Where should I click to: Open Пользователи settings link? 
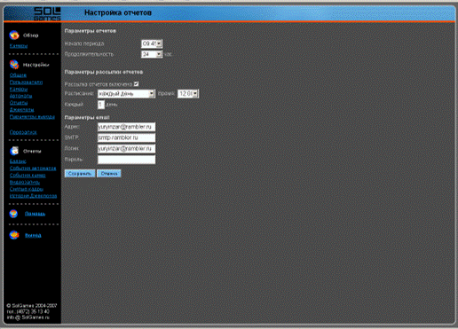click(26, 82)
